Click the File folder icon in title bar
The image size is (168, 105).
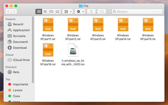[81, 6]
